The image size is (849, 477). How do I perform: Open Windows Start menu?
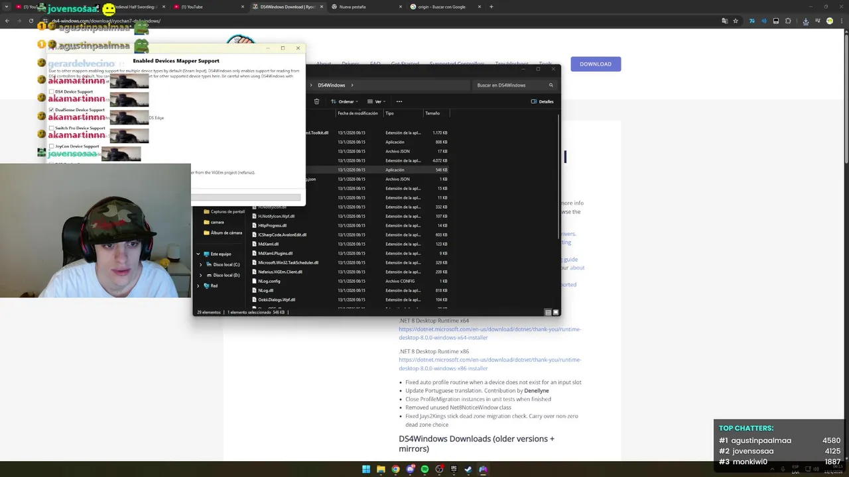(366, 469)
